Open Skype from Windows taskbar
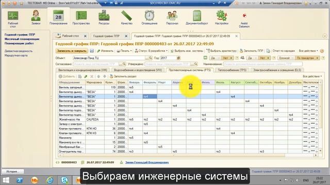Screen dimensions: 330x185 (64, 180)
